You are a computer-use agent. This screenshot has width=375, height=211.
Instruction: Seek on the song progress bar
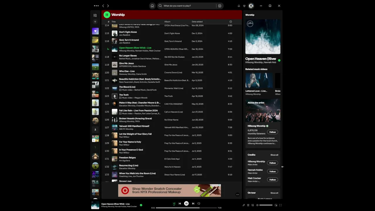pyautogui.click(x=186, y=208)
